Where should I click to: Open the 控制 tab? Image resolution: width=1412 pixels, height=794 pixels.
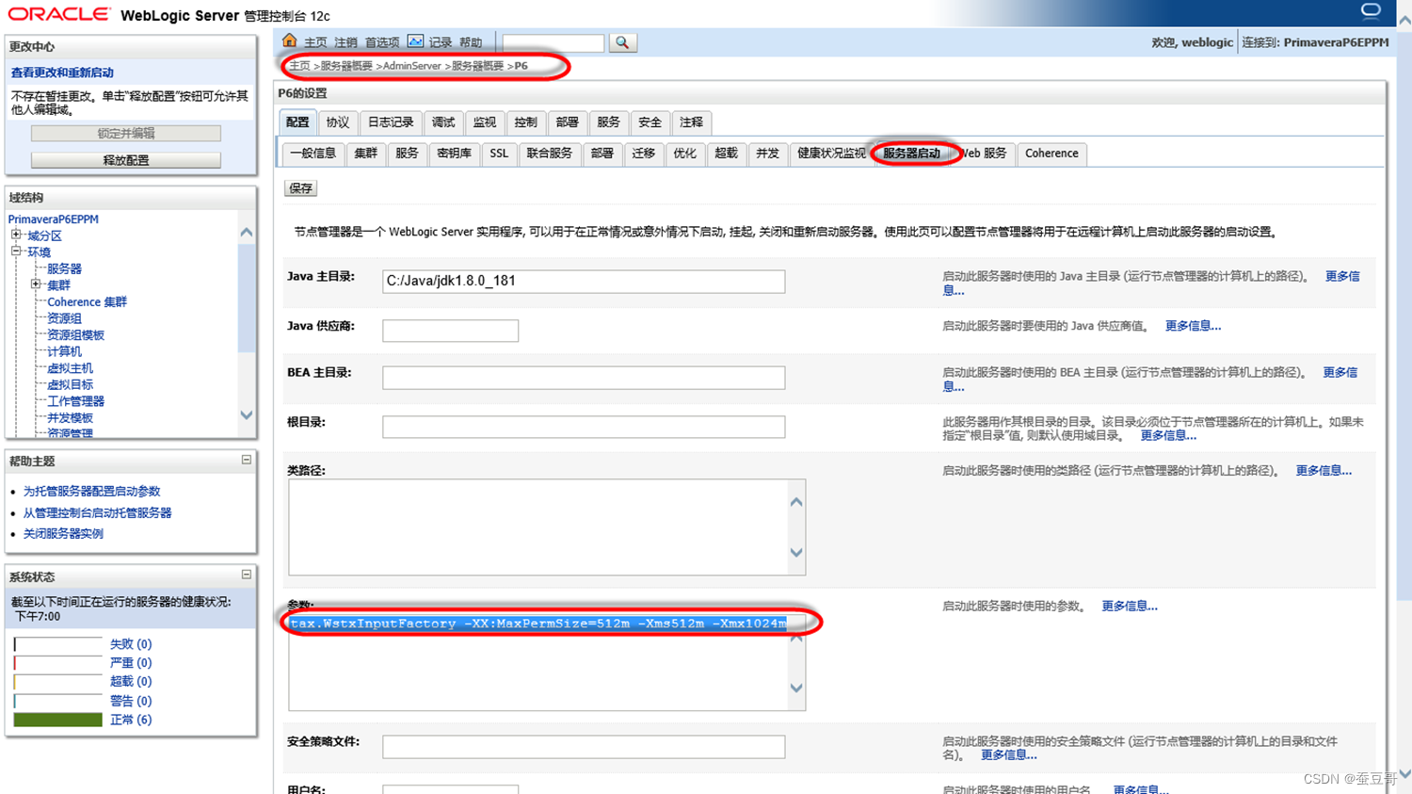(526, 122)
